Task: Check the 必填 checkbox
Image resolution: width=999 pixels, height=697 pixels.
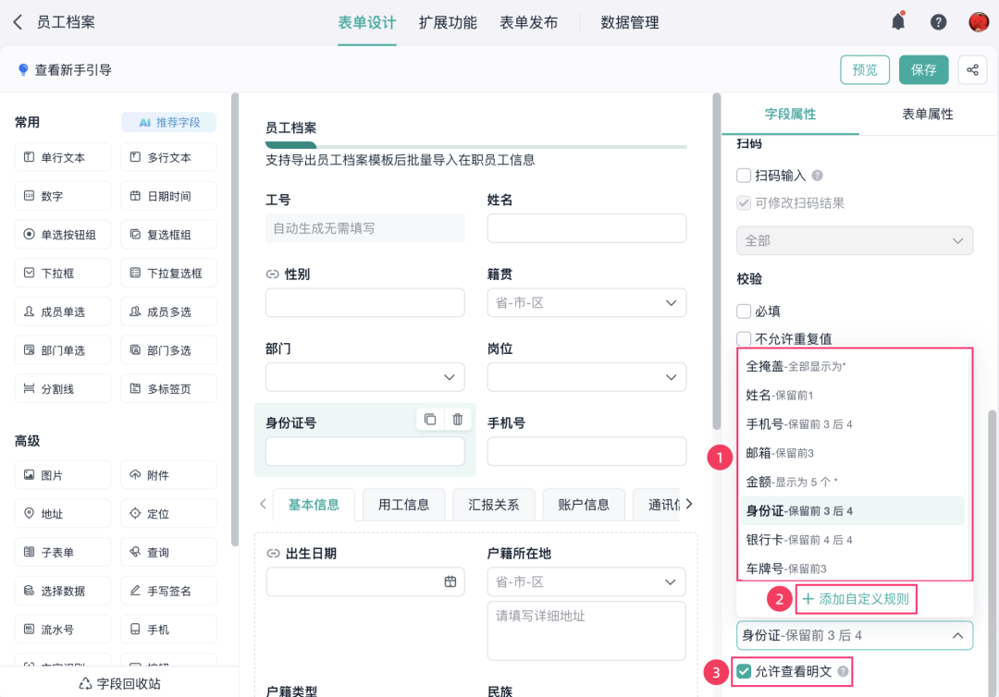Action: [x=744, y=312]
